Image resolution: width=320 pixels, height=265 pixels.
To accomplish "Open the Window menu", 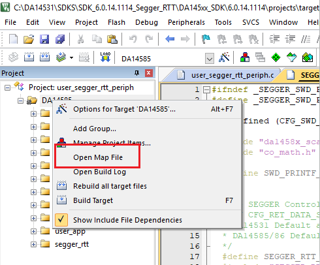I will click(x=283, y=22).
